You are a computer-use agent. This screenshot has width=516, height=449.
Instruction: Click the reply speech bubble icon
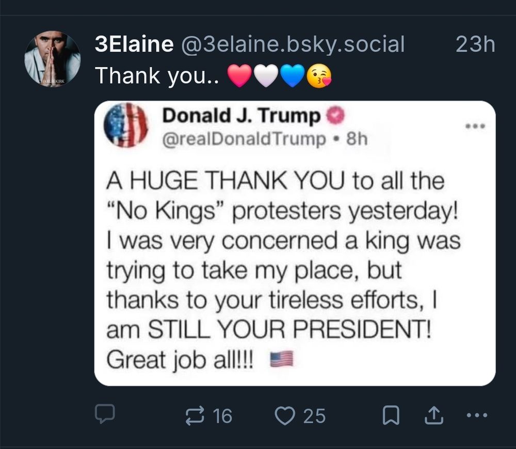(105, 415)
